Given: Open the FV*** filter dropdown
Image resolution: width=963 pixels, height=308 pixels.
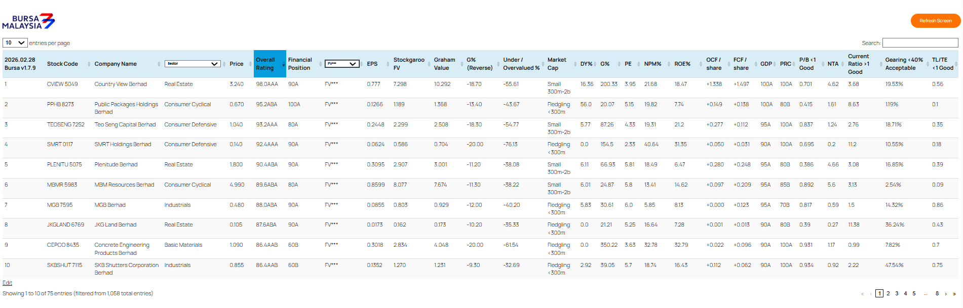Looking at the screenshot, I should coord(342,64).
